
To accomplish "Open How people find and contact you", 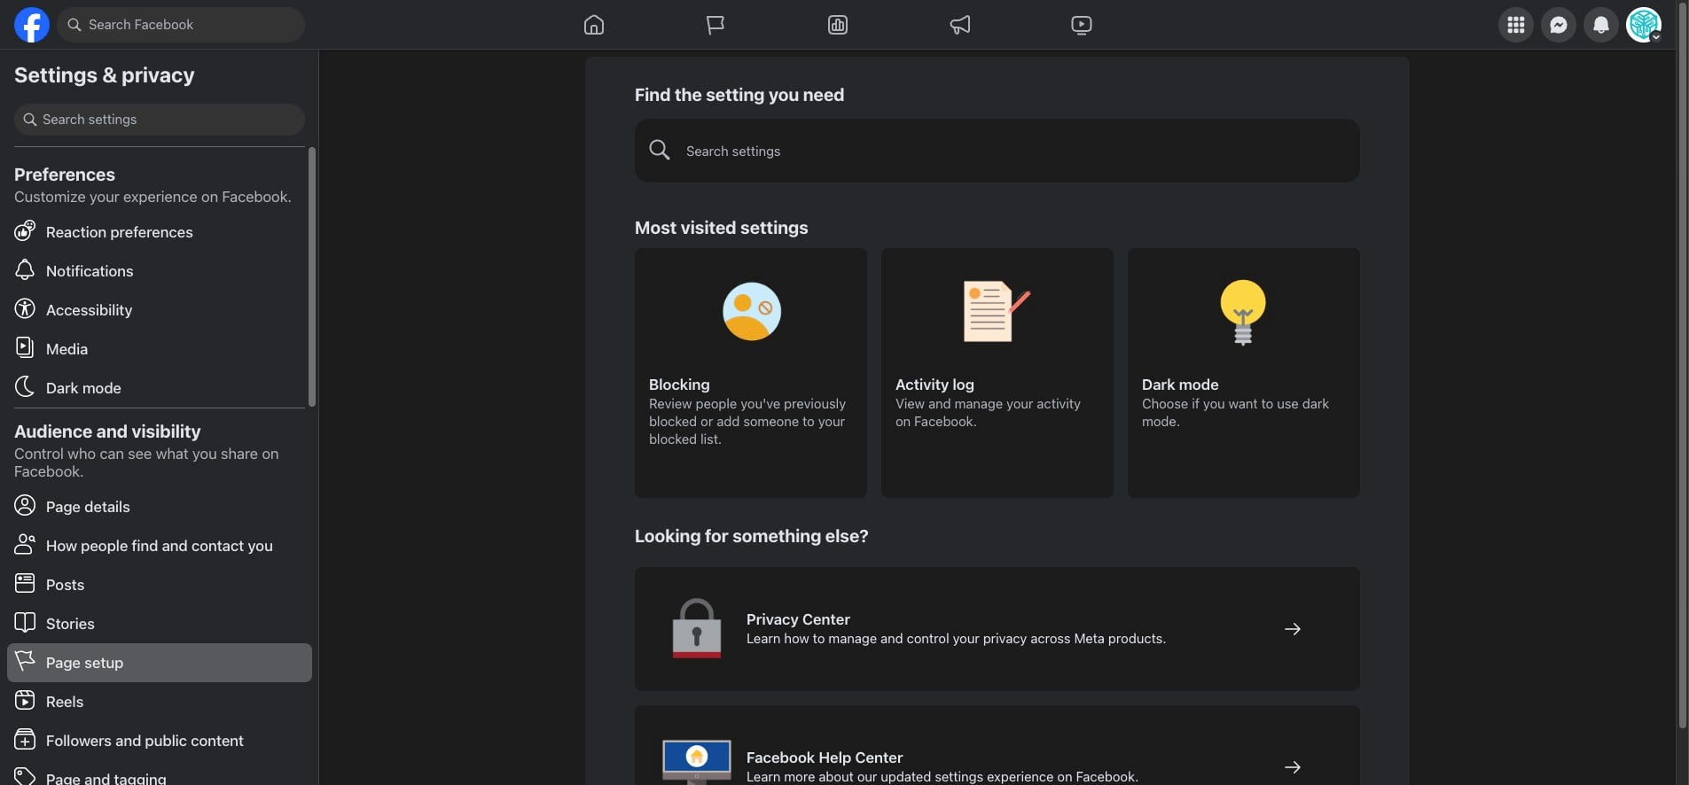I will click(160, 546).
